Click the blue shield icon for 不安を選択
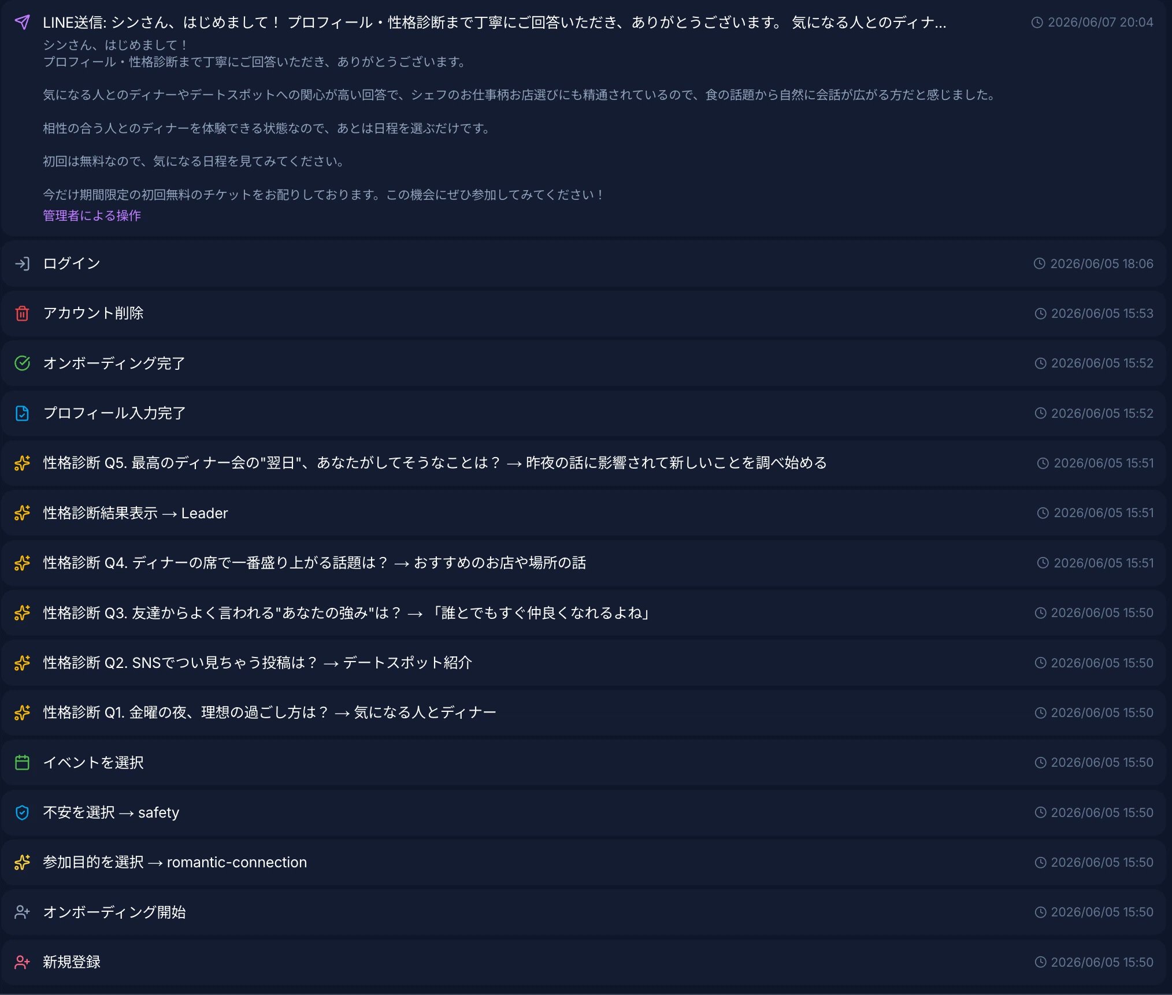Viewport: 1172px width, 995px height. (22, 813)
